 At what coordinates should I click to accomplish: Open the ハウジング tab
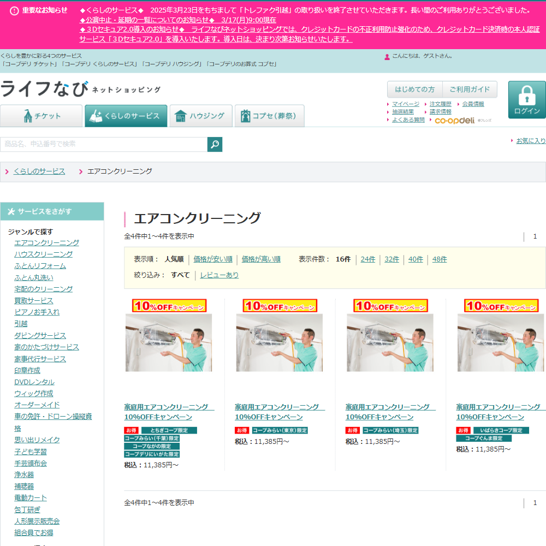200,116
